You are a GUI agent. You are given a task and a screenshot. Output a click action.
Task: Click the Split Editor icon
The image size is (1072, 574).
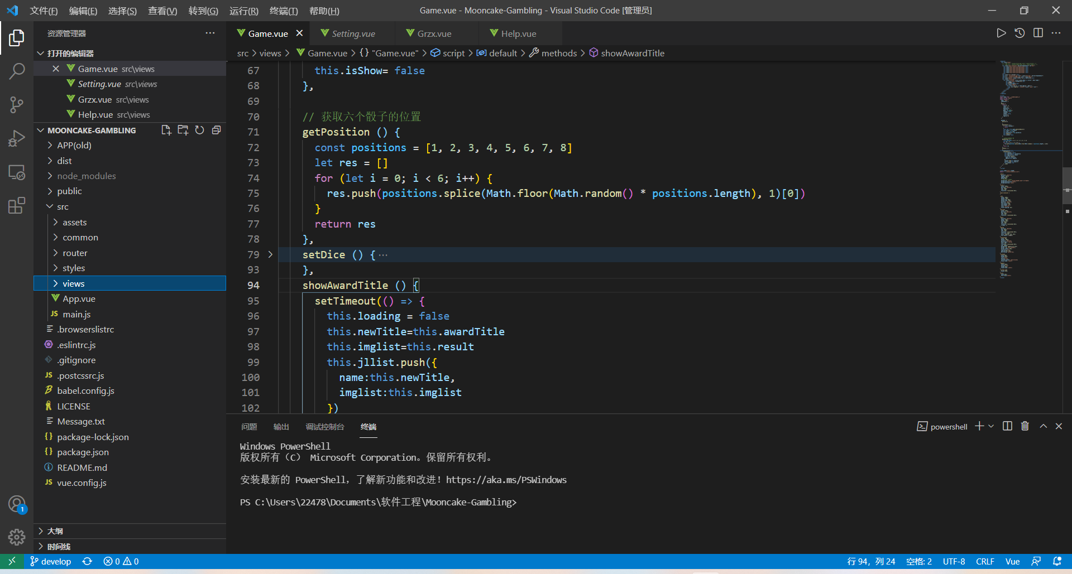[x=1038, y=33]
